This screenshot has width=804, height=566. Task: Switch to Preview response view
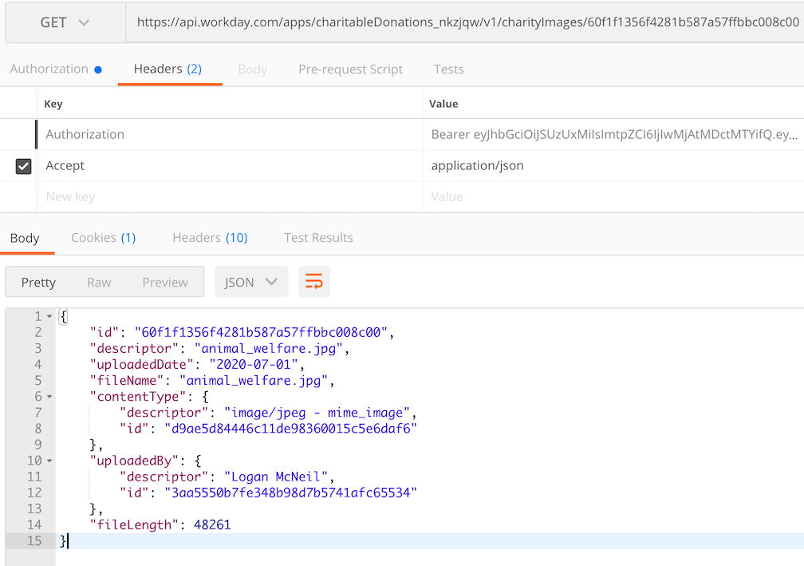(165, 283)
